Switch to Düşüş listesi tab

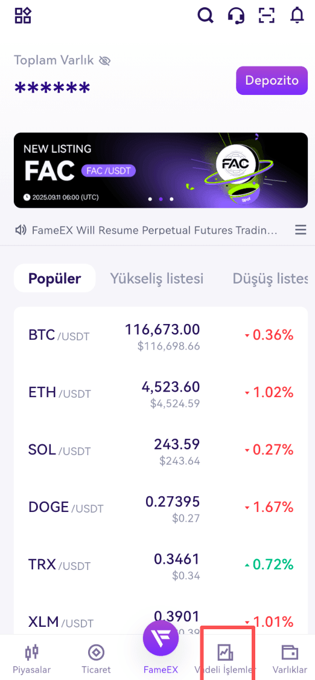point(270,278)
